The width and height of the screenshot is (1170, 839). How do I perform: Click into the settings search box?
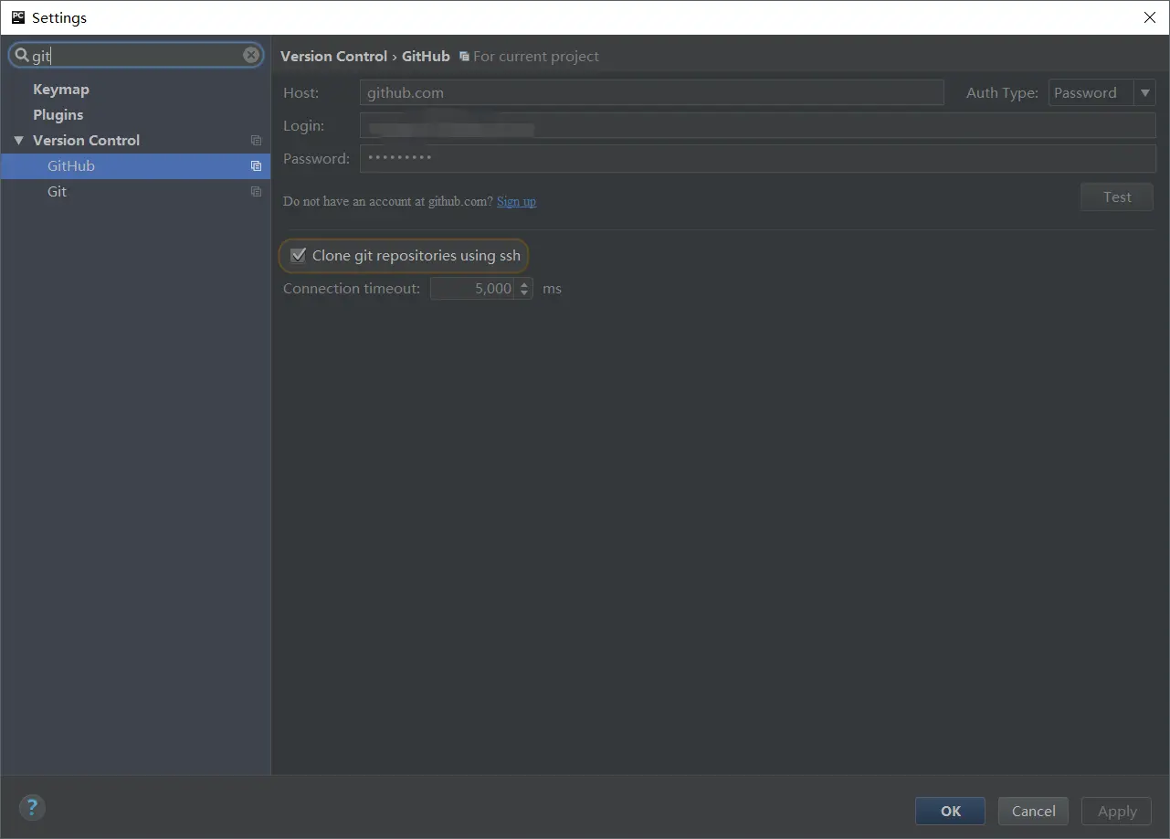pyautogui.click(x=137, y=55)
